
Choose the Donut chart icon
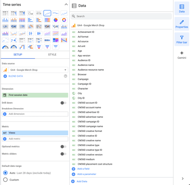click(x=64, y=20)
